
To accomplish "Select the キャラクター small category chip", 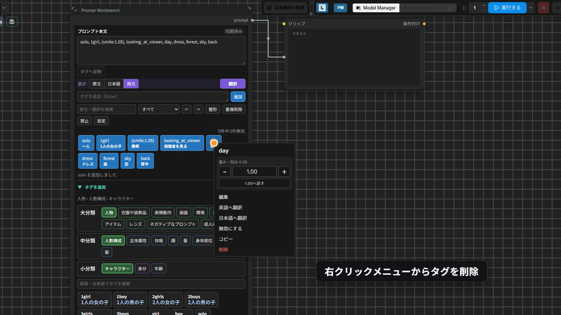I will [x=117, y=269].
